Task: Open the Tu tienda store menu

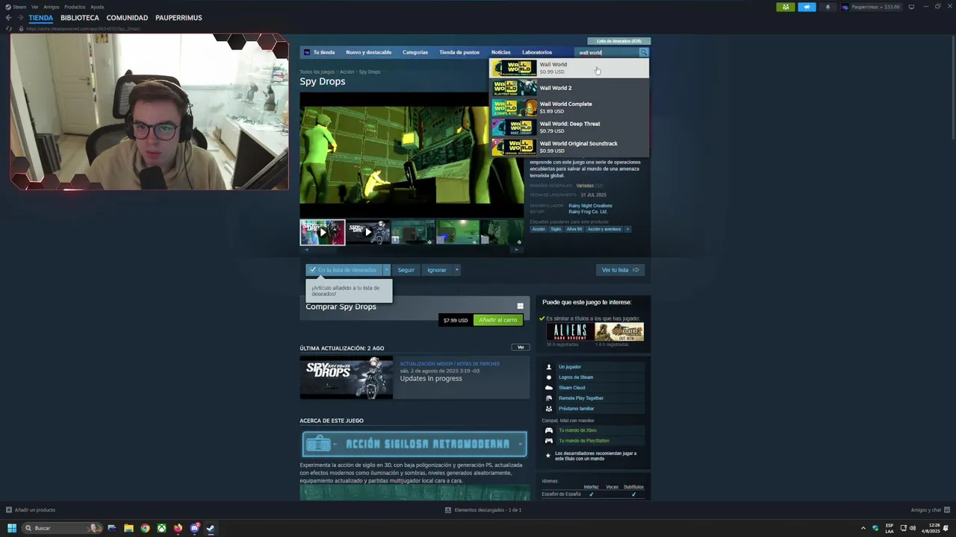Action: pyautogui.click(x=324, y=52)
